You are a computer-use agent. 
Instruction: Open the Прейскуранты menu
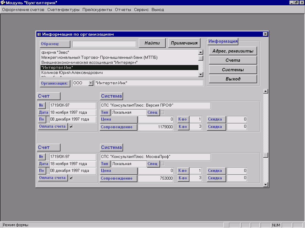coord(97,9)
